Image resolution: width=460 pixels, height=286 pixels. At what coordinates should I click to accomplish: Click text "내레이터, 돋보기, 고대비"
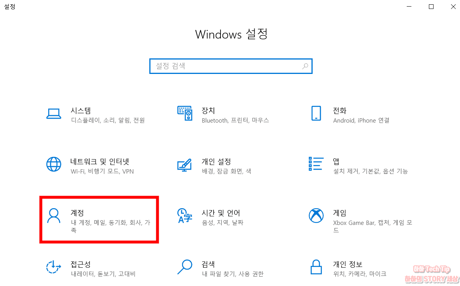pos(103,274)
